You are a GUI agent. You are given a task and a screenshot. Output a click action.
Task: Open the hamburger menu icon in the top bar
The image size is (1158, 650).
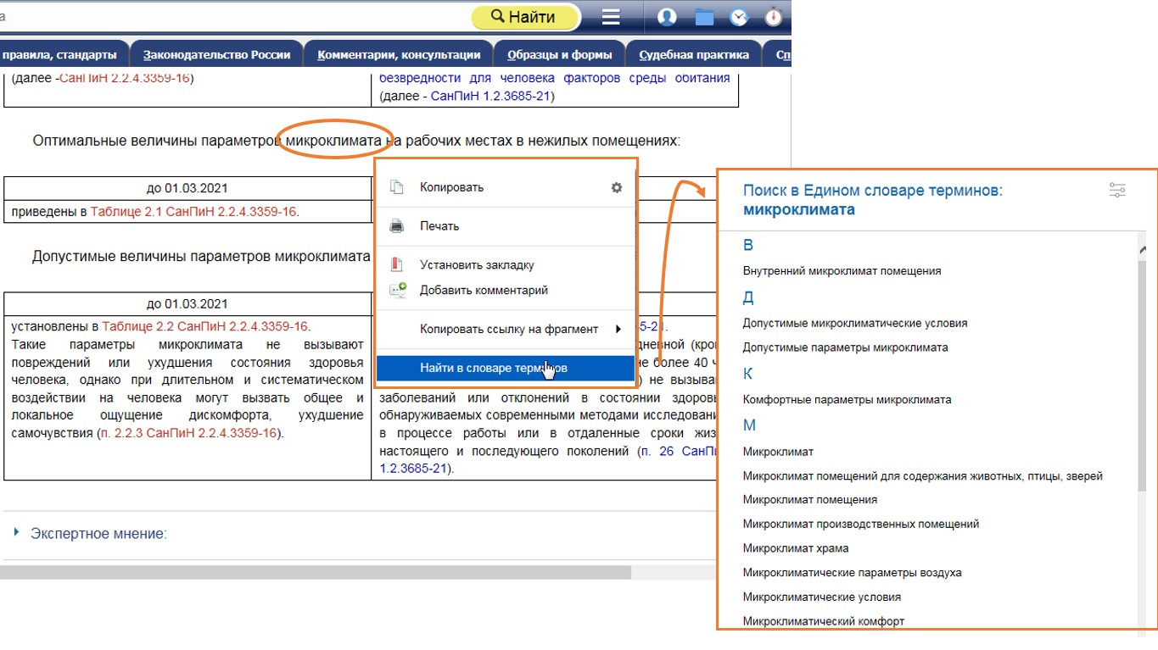pyautogui.click(x=611, y=17)
